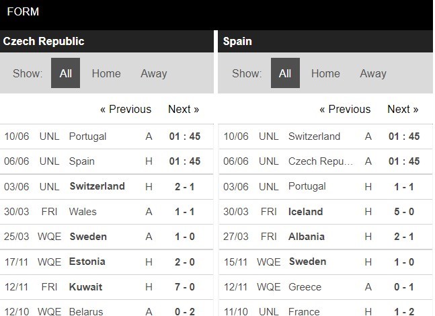Show Home matches for Czech Republic

[x=106, y=73]
